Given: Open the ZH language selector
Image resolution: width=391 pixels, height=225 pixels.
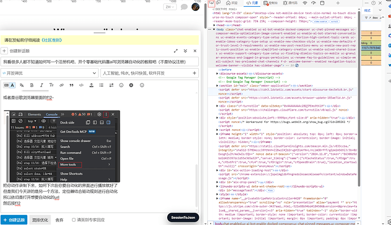Looking at the screenshot, I should click(x=170, y=7).
